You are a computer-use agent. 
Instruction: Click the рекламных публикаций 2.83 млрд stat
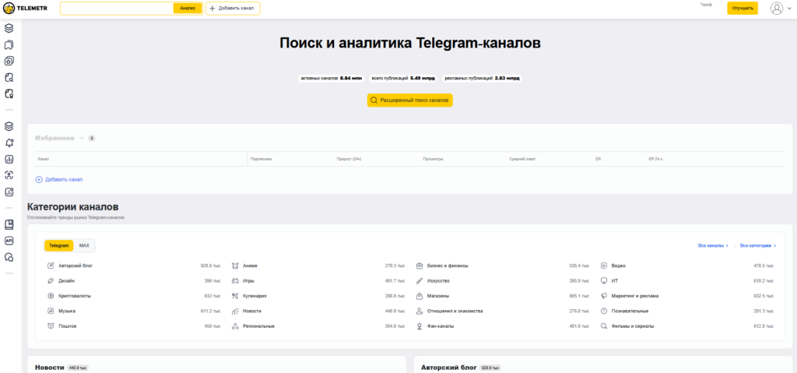pyautogui.click(x=481, y=79)
